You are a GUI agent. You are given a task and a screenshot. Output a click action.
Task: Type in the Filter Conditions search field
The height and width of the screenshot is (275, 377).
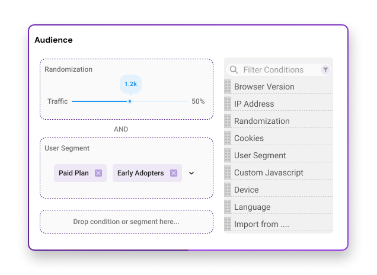click(x=277, y=70)
